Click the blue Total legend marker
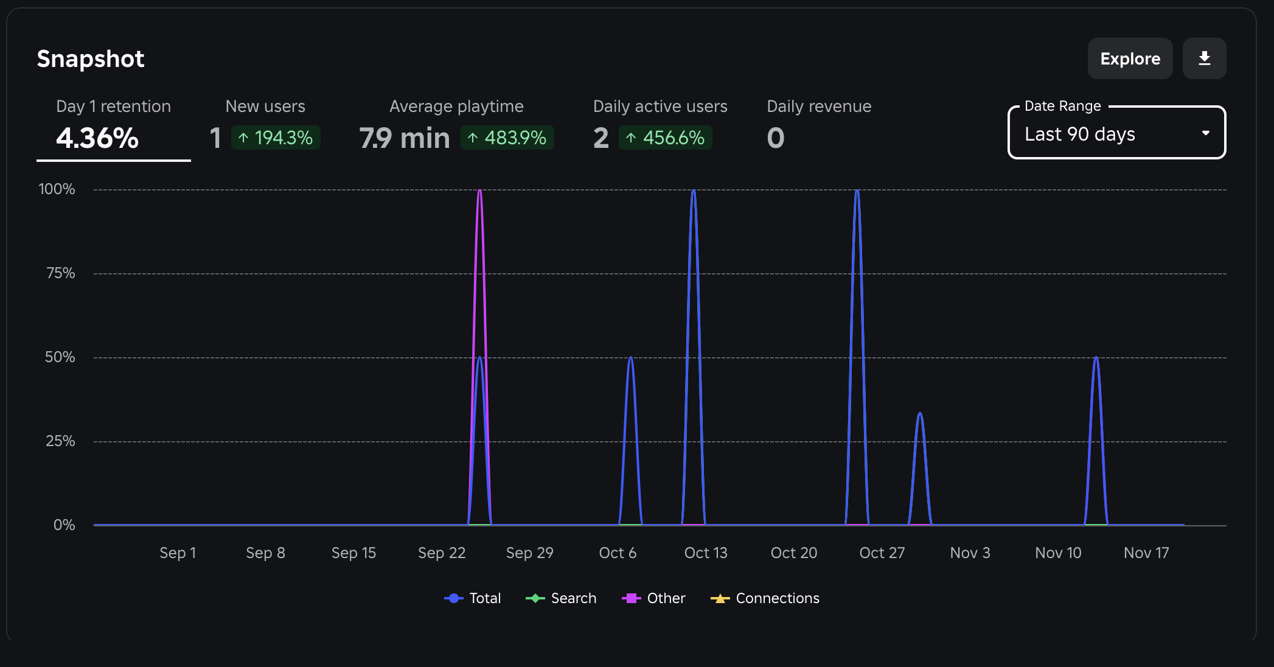 [454, 598]
